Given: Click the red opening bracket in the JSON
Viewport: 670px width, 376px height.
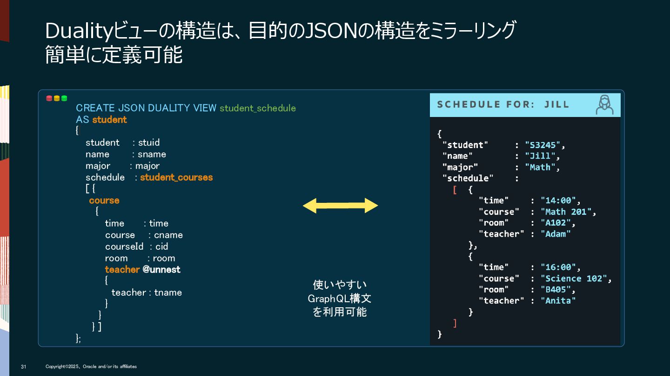Looking at the screenshot, I should pos(455,190).
